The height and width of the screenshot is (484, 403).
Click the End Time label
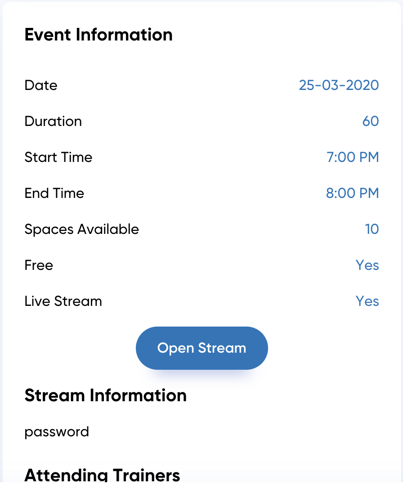tap(54, 193)
